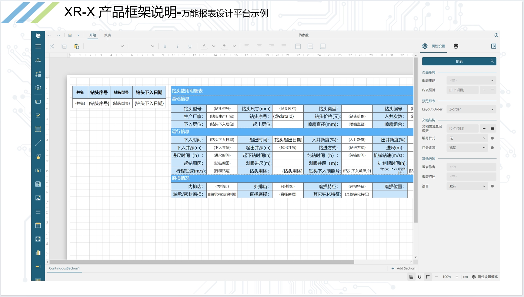Align text right

tap(272, 46)
